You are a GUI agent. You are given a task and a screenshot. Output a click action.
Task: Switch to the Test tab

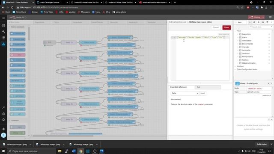(208, 87)
